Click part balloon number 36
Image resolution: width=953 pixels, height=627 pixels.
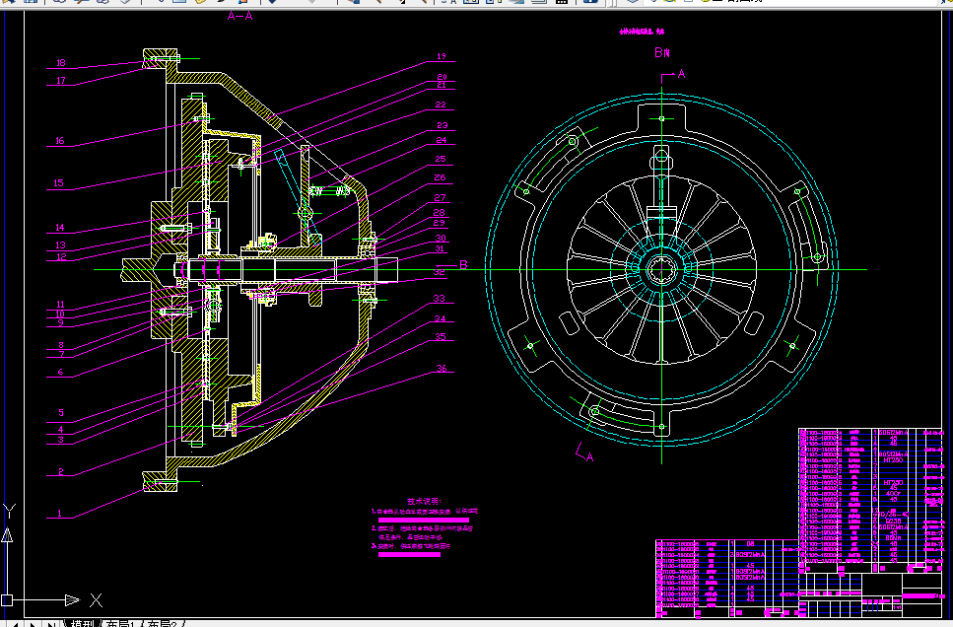coord(442,368)
